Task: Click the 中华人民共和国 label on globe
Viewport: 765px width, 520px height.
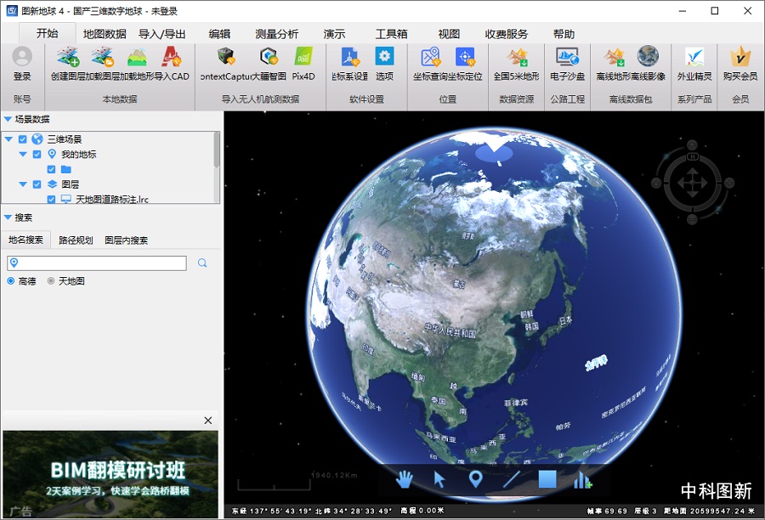Action: [x=450, y=331]
